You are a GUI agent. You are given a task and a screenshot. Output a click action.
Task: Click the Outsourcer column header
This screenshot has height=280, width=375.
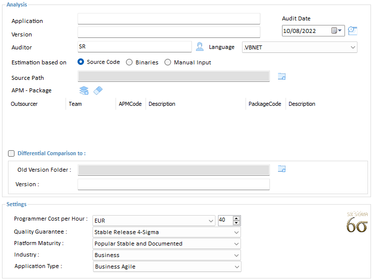point(24,104)
